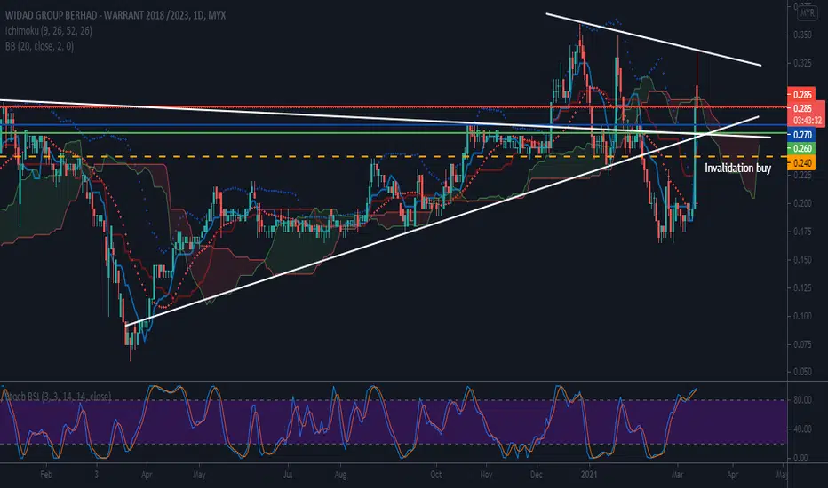Click the 'Invalidation buy' text annotation

point(737,169)
